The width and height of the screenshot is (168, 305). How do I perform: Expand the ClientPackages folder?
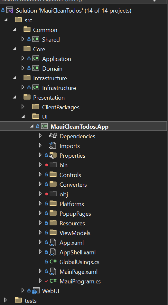pos(23,107)
